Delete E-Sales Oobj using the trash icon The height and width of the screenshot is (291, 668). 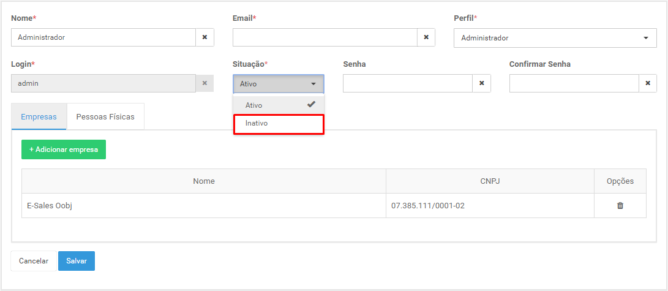[x=620, y=206]
